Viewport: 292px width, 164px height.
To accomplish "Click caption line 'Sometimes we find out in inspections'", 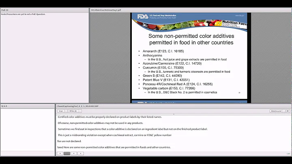I will tap(132, 129).
